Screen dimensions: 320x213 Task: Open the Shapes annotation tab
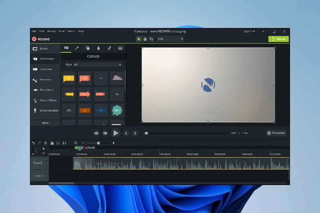[x=88, y=48]
